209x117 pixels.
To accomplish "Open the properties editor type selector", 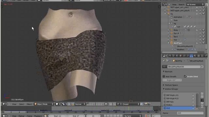I will click(165, 56).
